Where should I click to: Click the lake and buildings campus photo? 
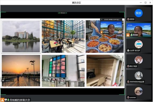21,36
